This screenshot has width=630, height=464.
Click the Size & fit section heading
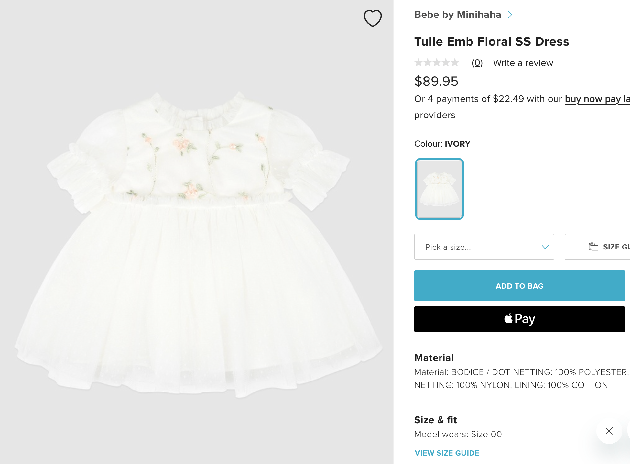pos(435,420)
